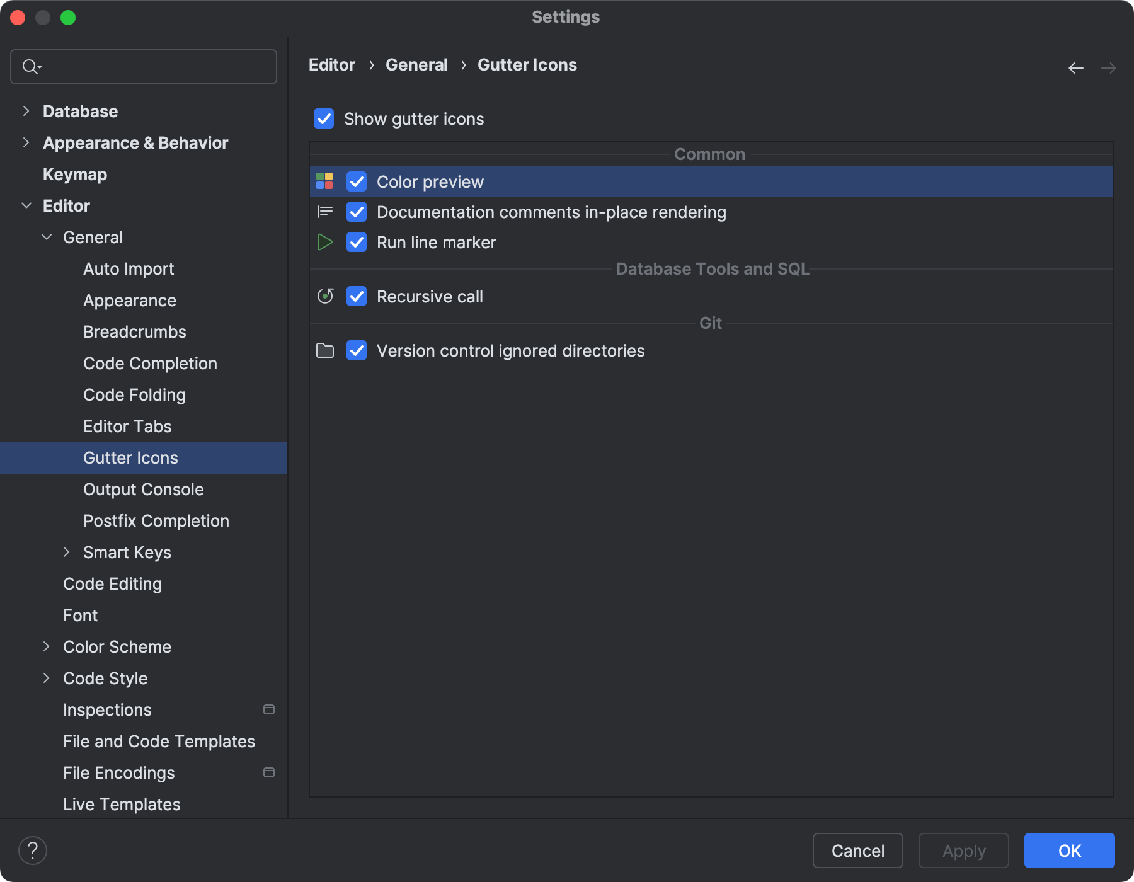Expand the Database section
This screenshot has width=1134, height=882.
[26, 111]
